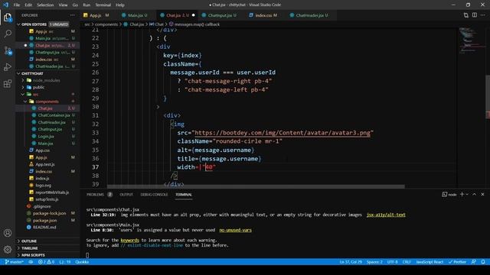
Task: Change indentation via Spaces: 2
Action: (x=374, y=262)
